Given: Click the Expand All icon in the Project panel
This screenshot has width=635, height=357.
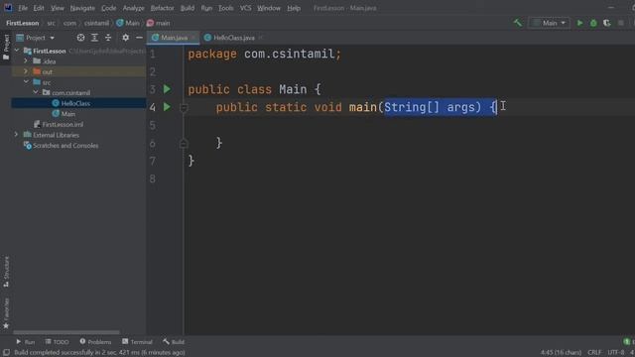Looking at the screenshot, I should (94, 38).
